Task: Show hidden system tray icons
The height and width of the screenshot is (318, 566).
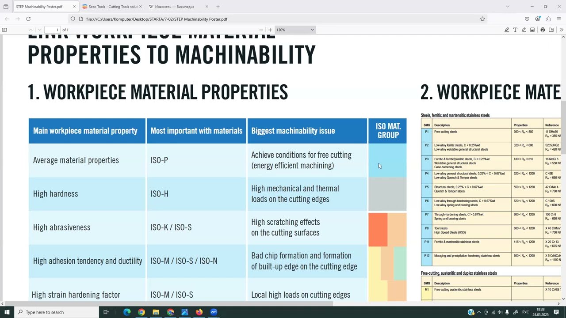Action: (x=479, y=312)
